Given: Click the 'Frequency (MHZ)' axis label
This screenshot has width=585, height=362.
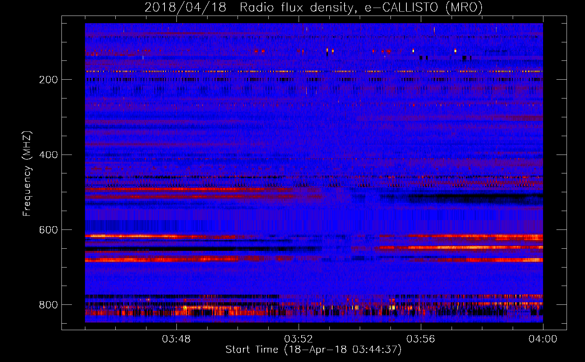Looking at the screenshot, I should pos(27,174).
